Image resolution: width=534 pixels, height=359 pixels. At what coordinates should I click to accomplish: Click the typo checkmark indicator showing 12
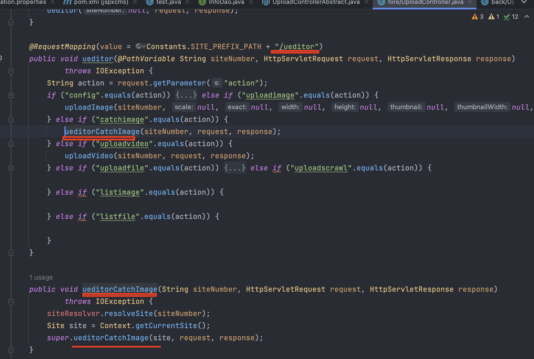coord(511,17)
